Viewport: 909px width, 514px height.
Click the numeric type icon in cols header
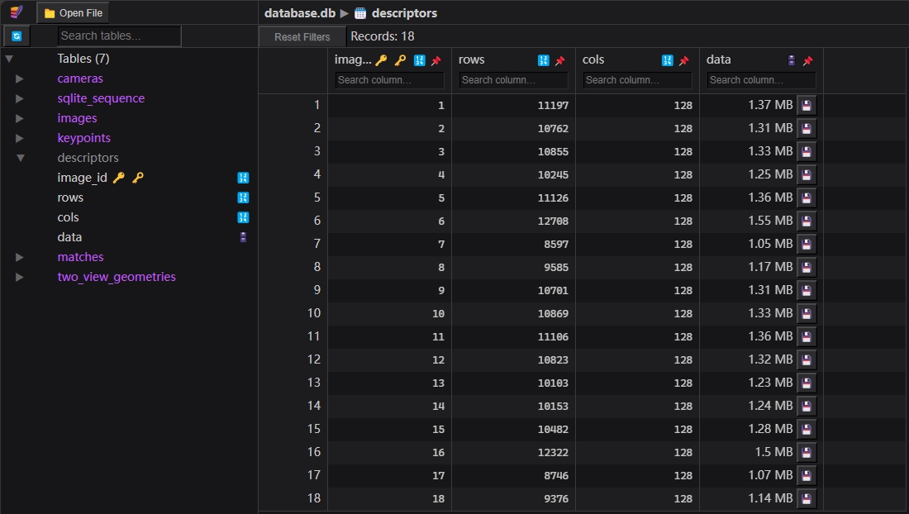click(668, 60)
